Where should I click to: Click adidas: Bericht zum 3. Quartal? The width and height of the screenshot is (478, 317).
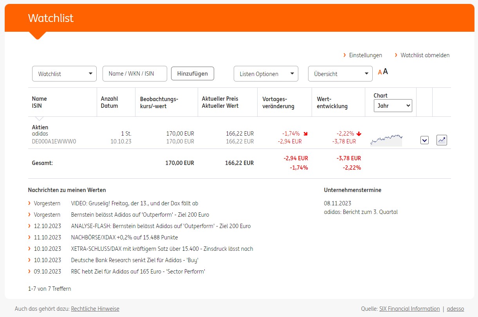pos(361,212)
